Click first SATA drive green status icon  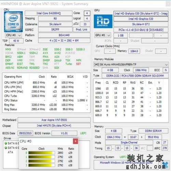tap(5, 143)
